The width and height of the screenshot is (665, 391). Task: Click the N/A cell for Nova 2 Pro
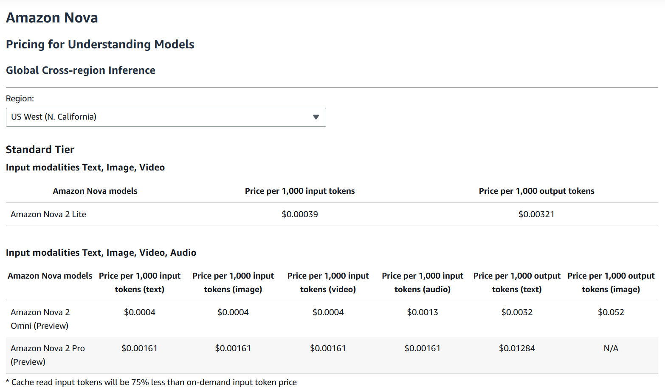click(611, 348)
